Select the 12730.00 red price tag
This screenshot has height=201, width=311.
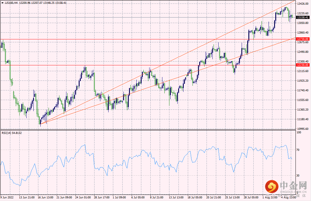(303, 39)
